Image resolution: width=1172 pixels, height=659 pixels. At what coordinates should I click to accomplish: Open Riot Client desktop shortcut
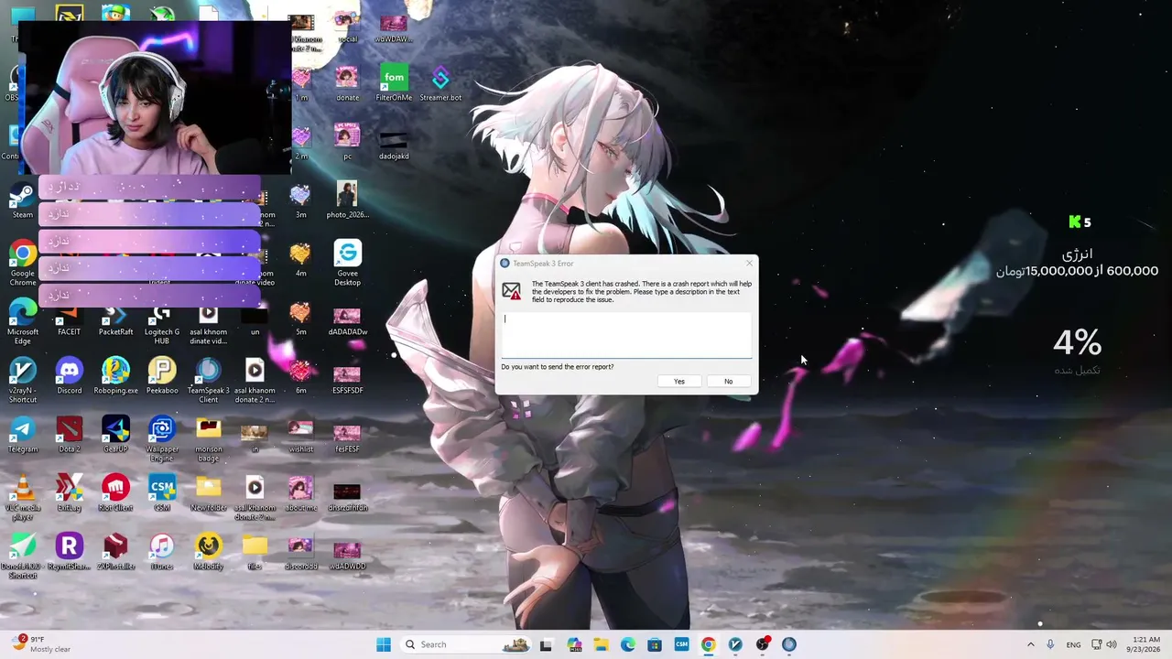coord(115,492)
